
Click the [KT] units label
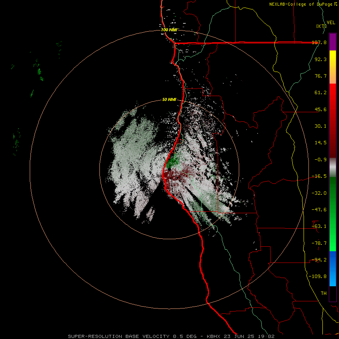(322, 26)
